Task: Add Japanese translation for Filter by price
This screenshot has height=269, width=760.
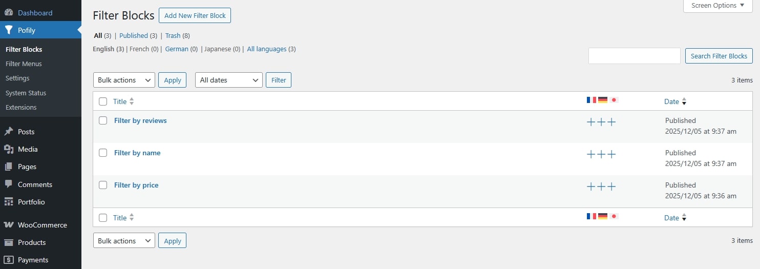Action: click(x=611, y=187)
